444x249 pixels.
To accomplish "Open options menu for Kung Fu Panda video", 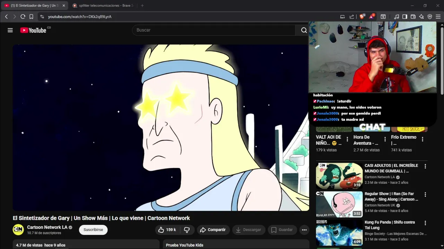I will 425,223.
